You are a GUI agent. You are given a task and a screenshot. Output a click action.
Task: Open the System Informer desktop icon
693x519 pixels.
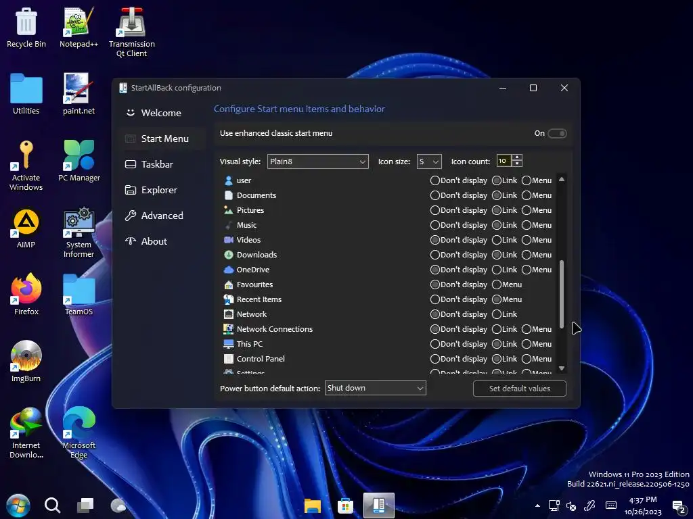pyautogui.click(x=79, y=232)
